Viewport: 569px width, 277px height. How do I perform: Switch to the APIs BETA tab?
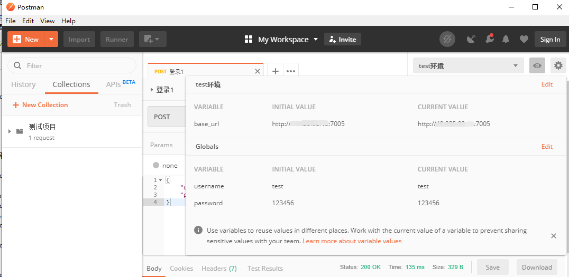(x=121, y=84)
